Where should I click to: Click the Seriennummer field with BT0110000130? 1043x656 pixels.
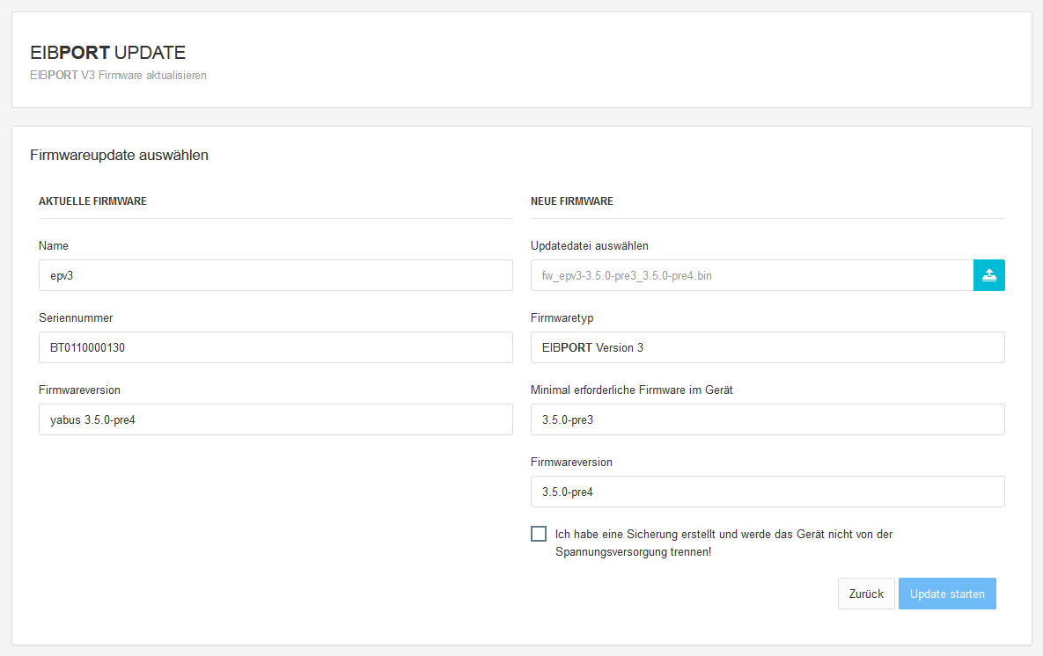[275, 347]
